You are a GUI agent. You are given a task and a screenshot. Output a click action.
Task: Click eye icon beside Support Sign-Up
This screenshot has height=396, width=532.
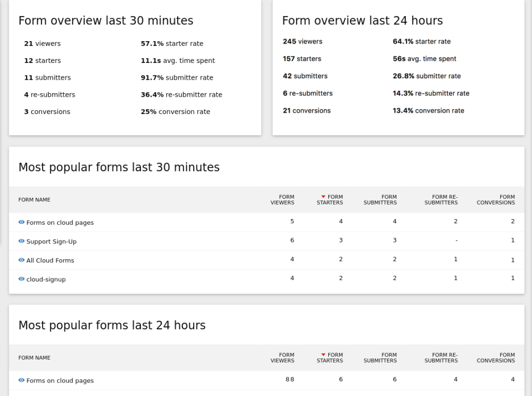(x=21, y=241)
